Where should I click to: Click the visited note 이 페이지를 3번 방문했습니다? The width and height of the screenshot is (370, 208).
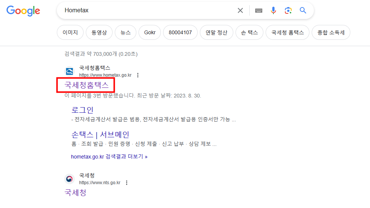click(100, 96)
